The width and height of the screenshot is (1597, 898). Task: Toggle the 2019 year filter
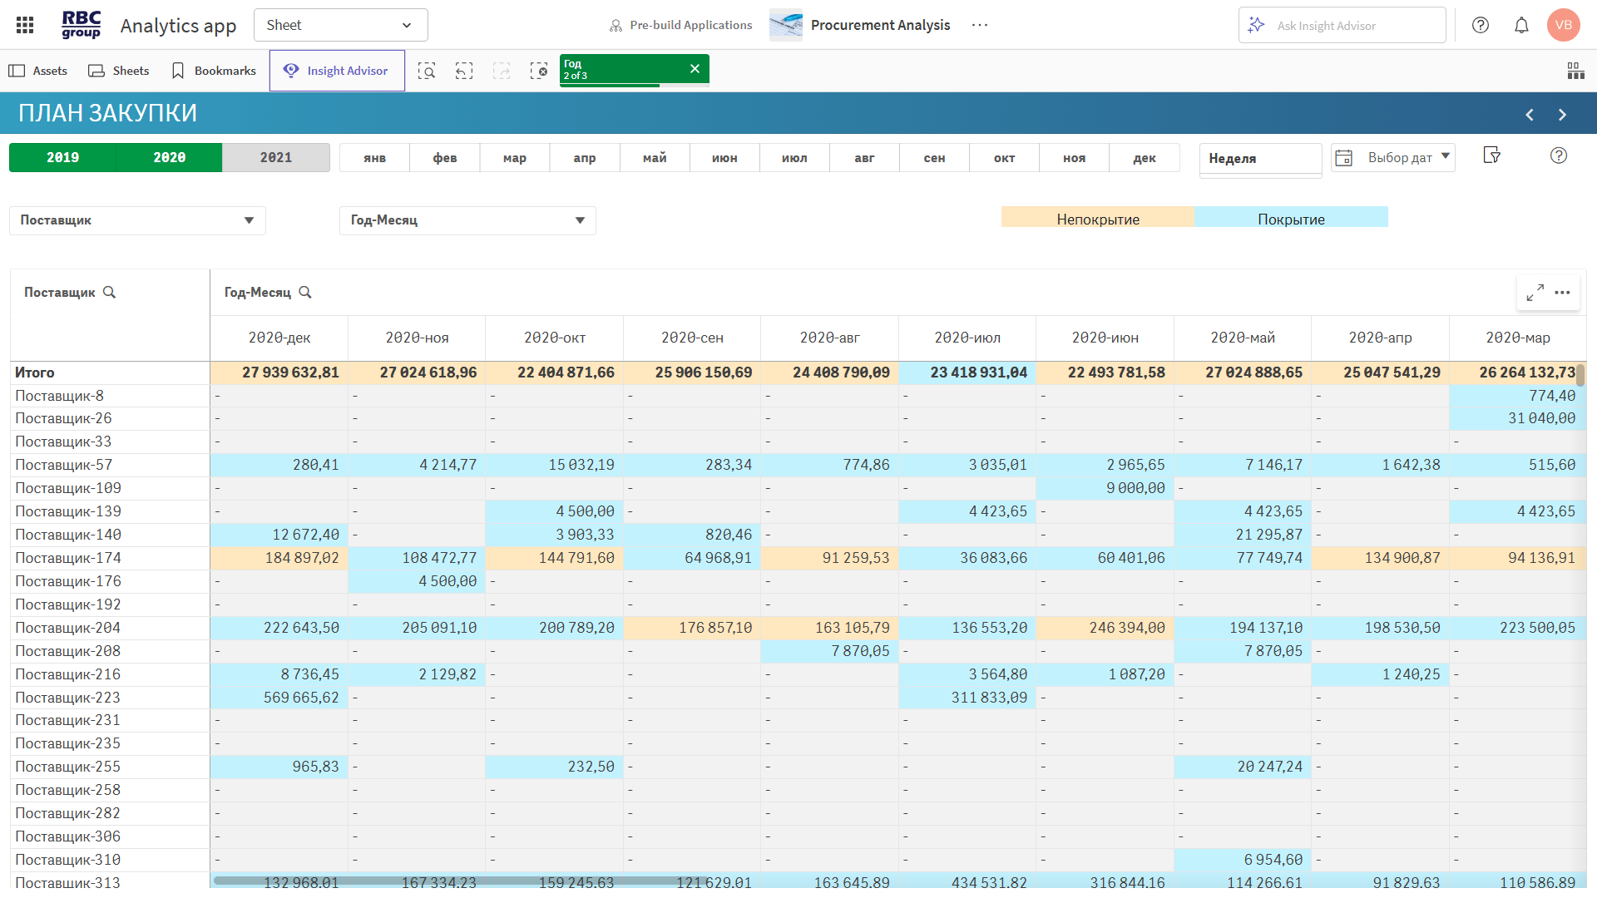click(x=62, y=158)
